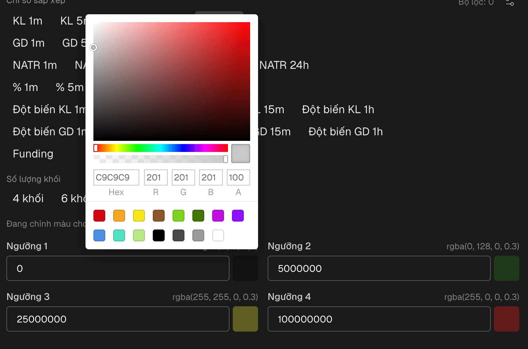This screenshot has width=528, height=349.
Task: Focus the G green value field
Action: [183, 178]
